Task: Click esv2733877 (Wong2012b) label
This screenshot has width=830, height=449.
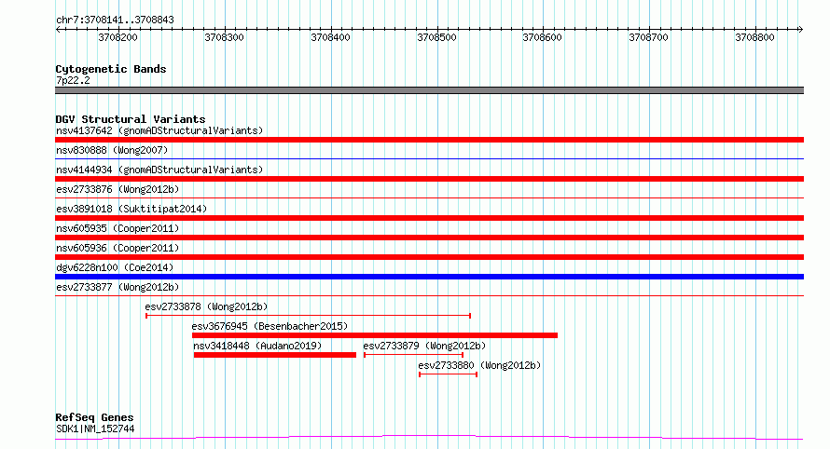Action: tap(118, 287)
